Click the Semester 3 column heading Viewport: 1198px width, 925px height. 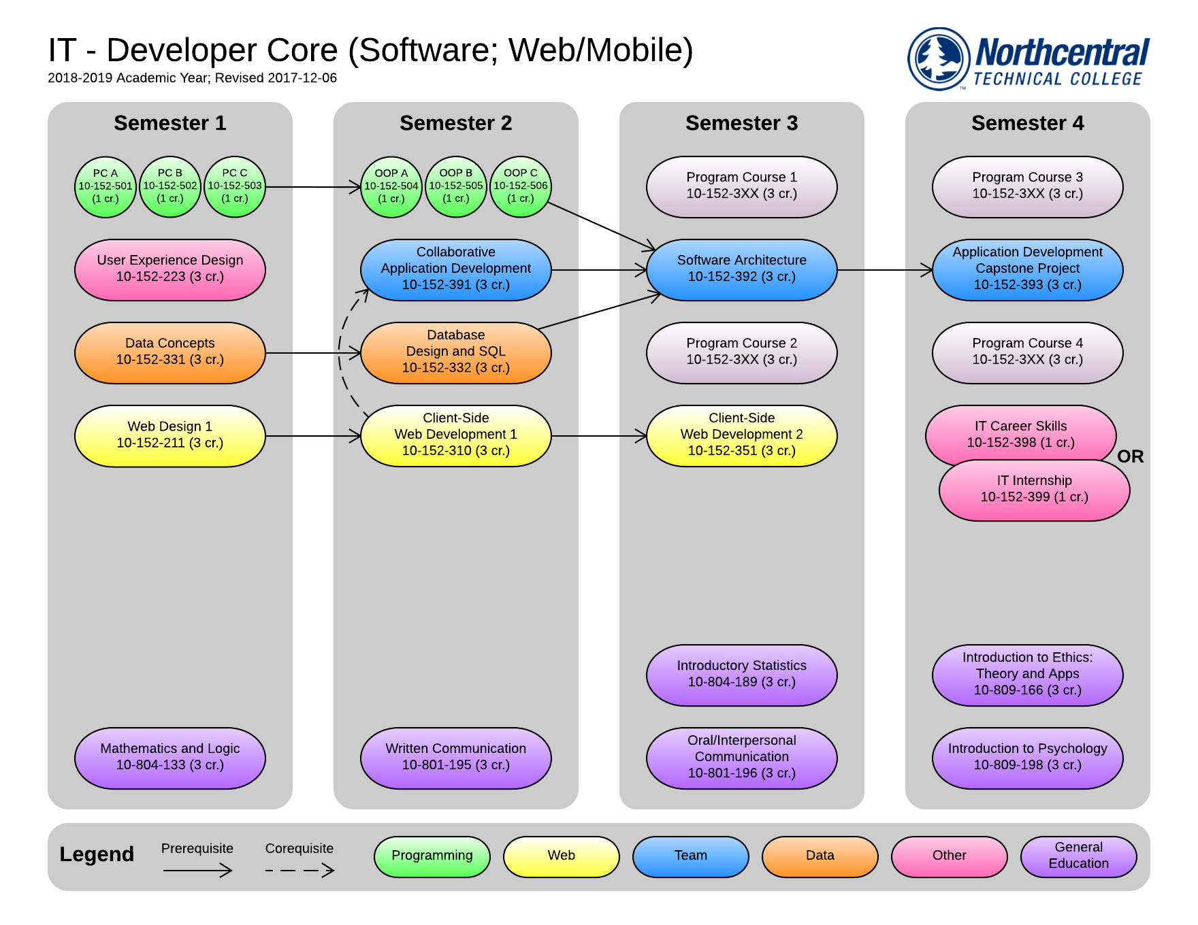741,123
